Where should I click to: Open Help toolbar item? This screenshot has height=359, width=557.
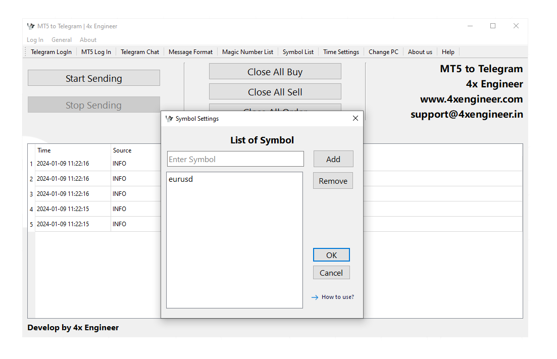click(448, 52)
